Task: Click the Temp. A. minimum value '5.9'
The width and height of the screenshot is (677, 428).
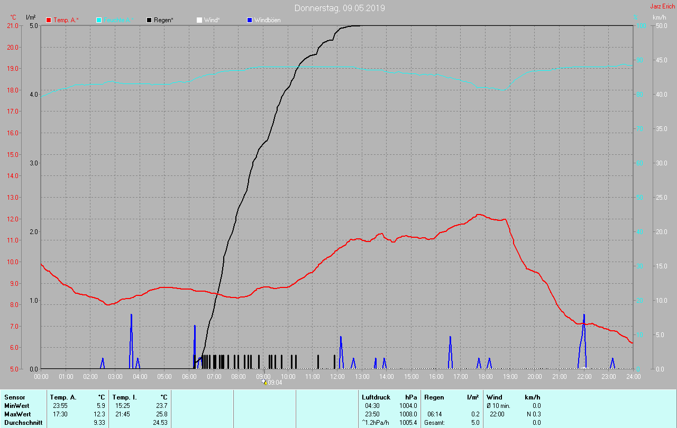Action: (x=101, y=406)
